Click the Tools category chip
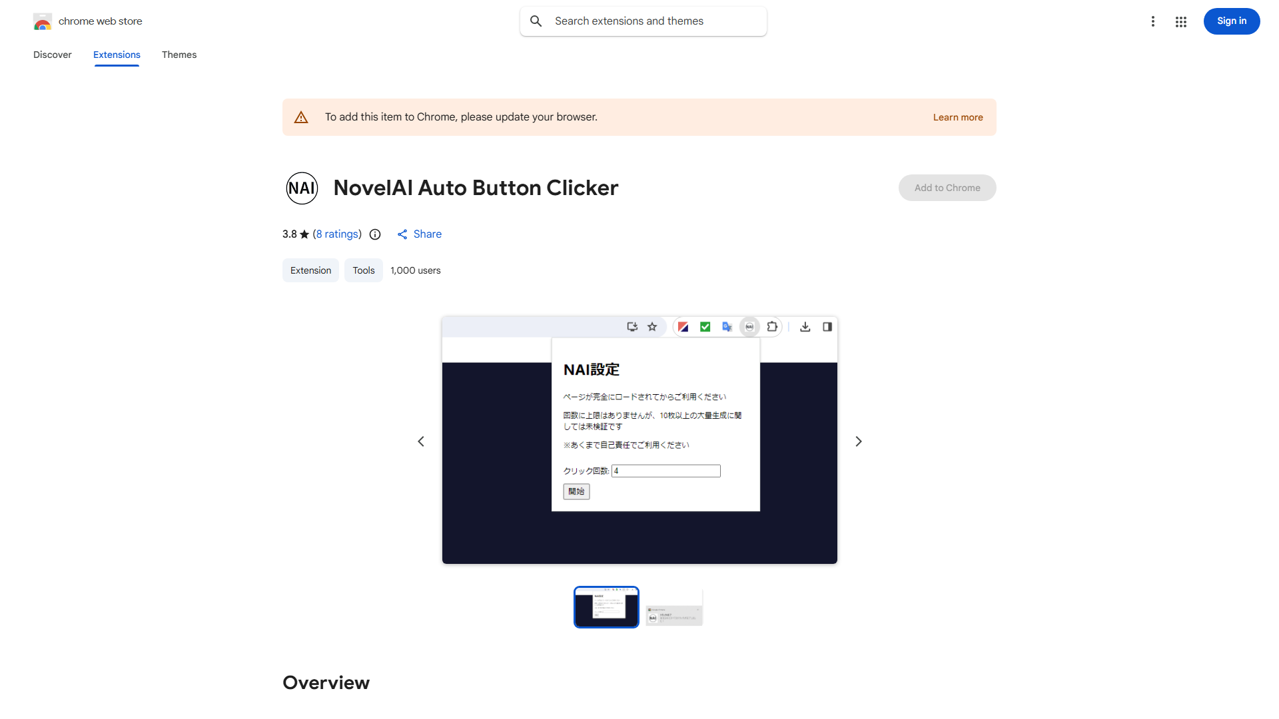The image size is (1279, 719). pos(363,270)
